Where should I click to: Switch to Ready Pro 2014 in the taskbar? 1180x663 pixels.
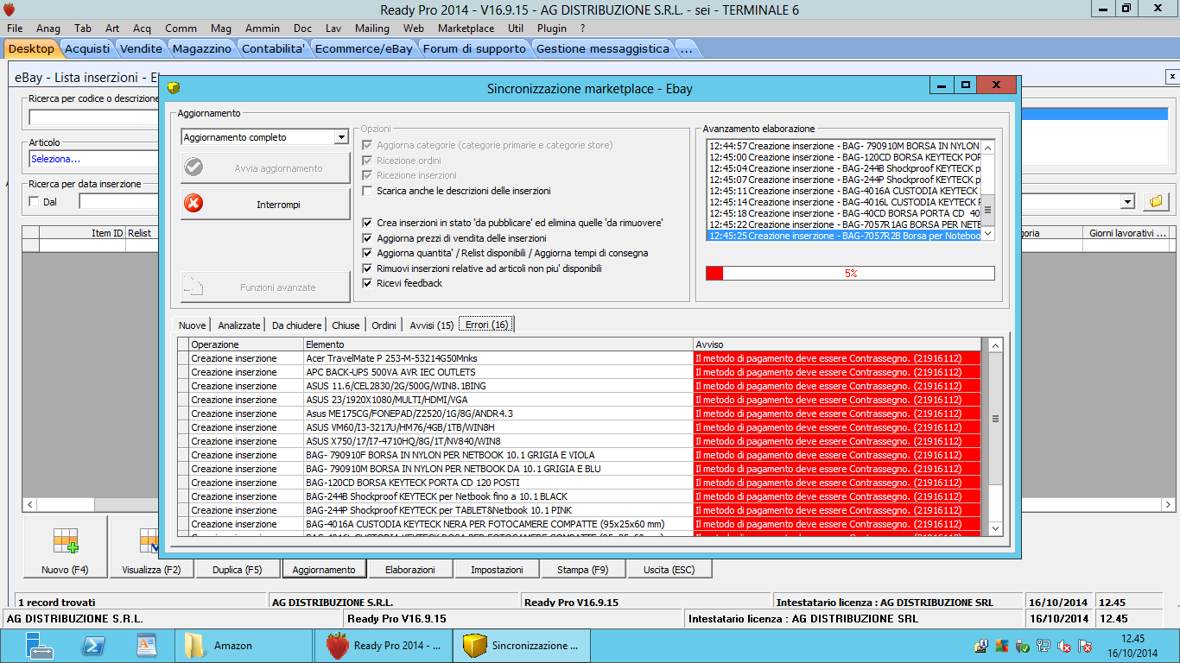[385, 646]
